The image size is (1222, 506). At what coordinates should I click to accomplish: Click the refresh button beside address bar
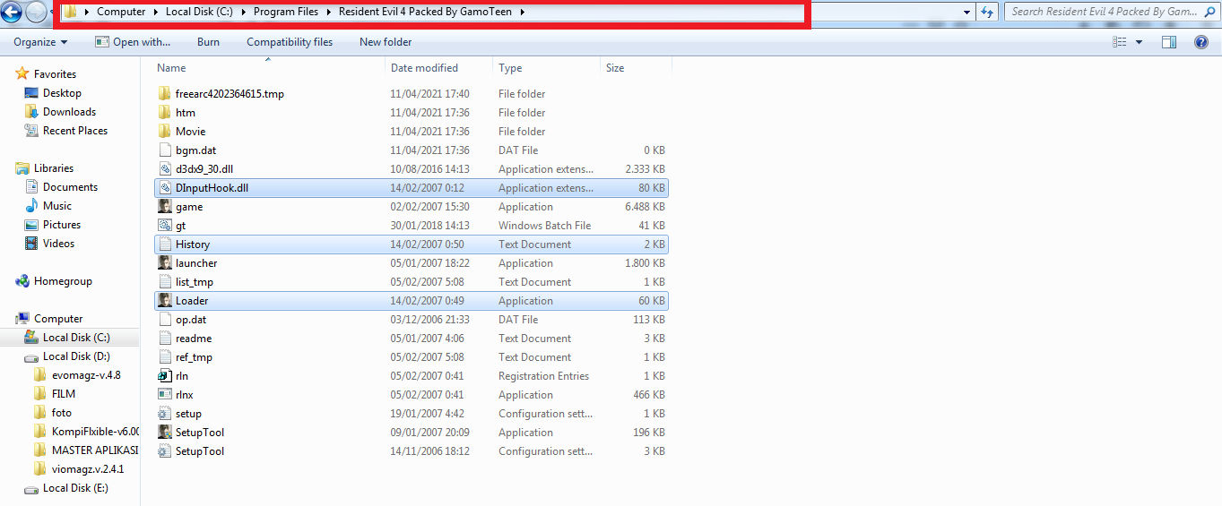(987, 12)
